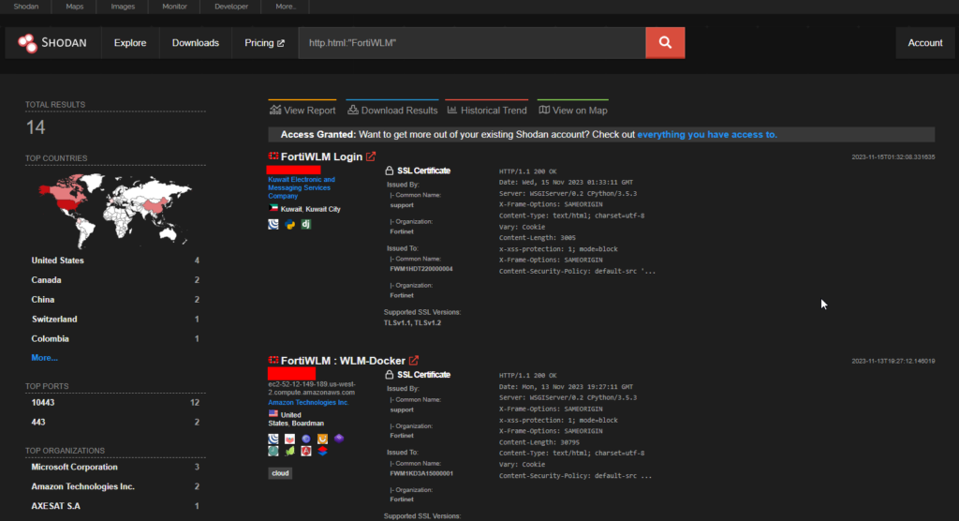
Task: Filter by Amazon Technologies Inc. in Top Organizations
Action: (115, 486)
